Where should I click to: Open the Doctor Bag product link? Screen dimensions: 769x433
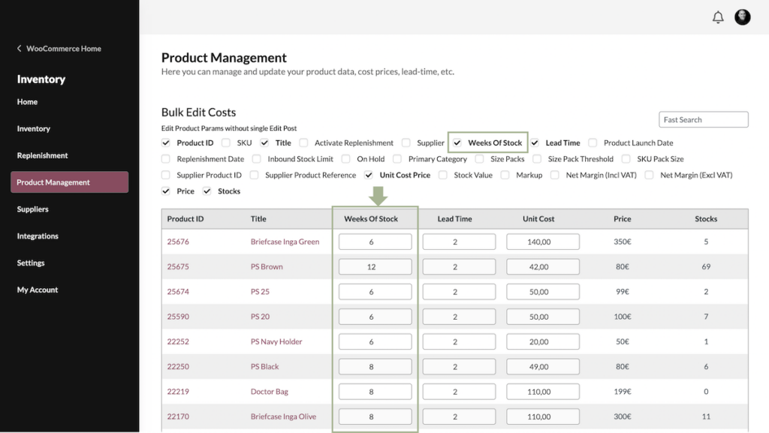(x=270, y=392)
